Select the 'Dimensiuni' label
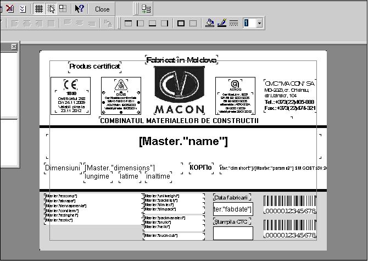 (63, 168)
